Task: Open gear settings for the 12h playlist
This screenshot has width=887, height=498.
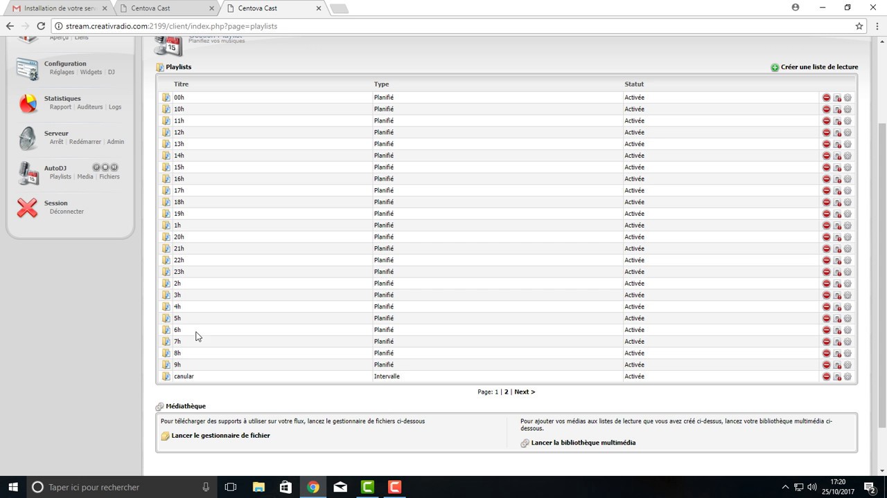Action: 847,133
